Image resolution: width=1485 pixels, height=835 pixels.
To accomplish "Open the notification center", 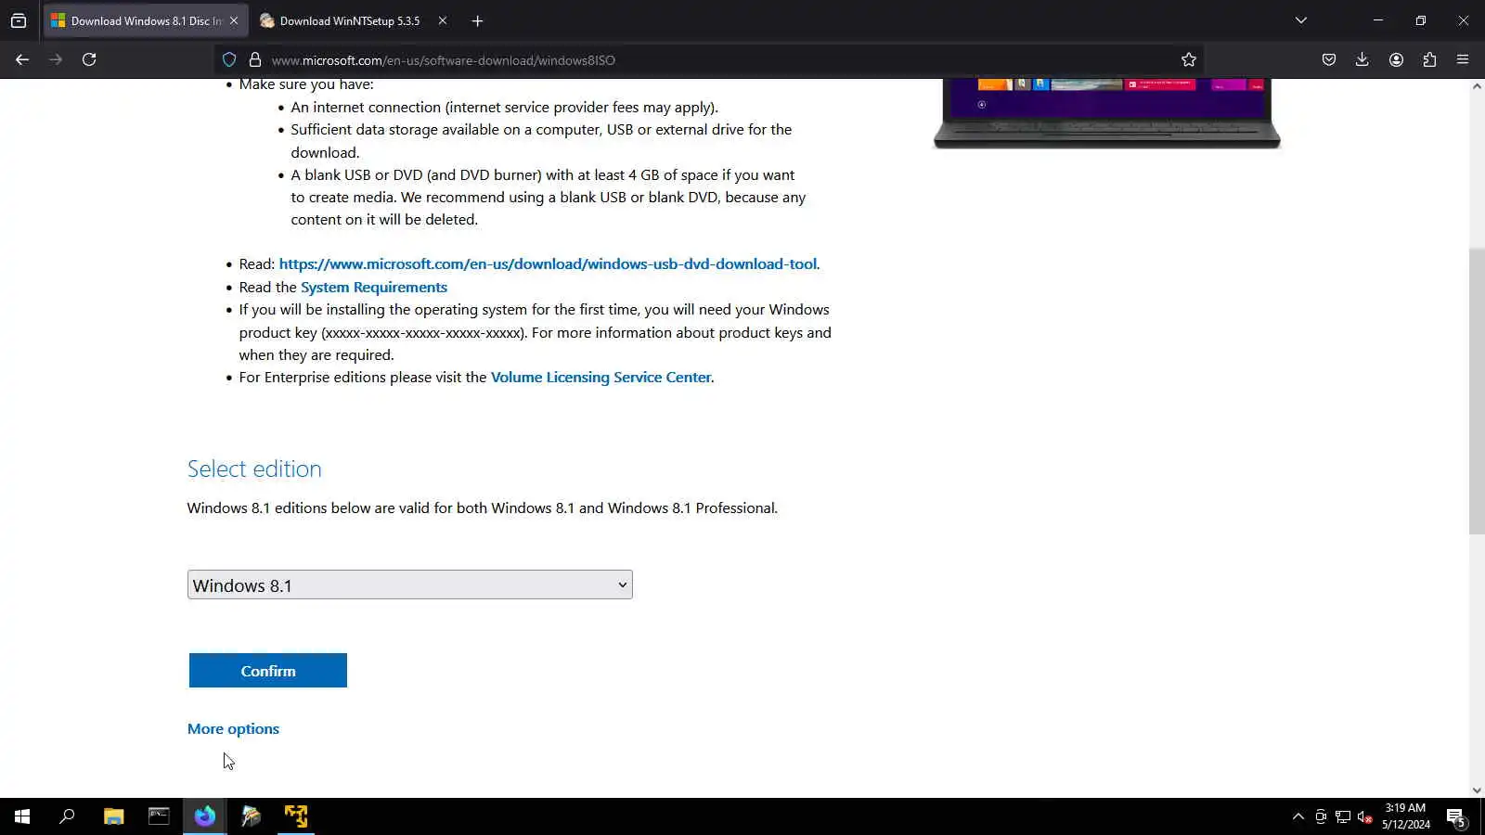I will point(1455,816).
